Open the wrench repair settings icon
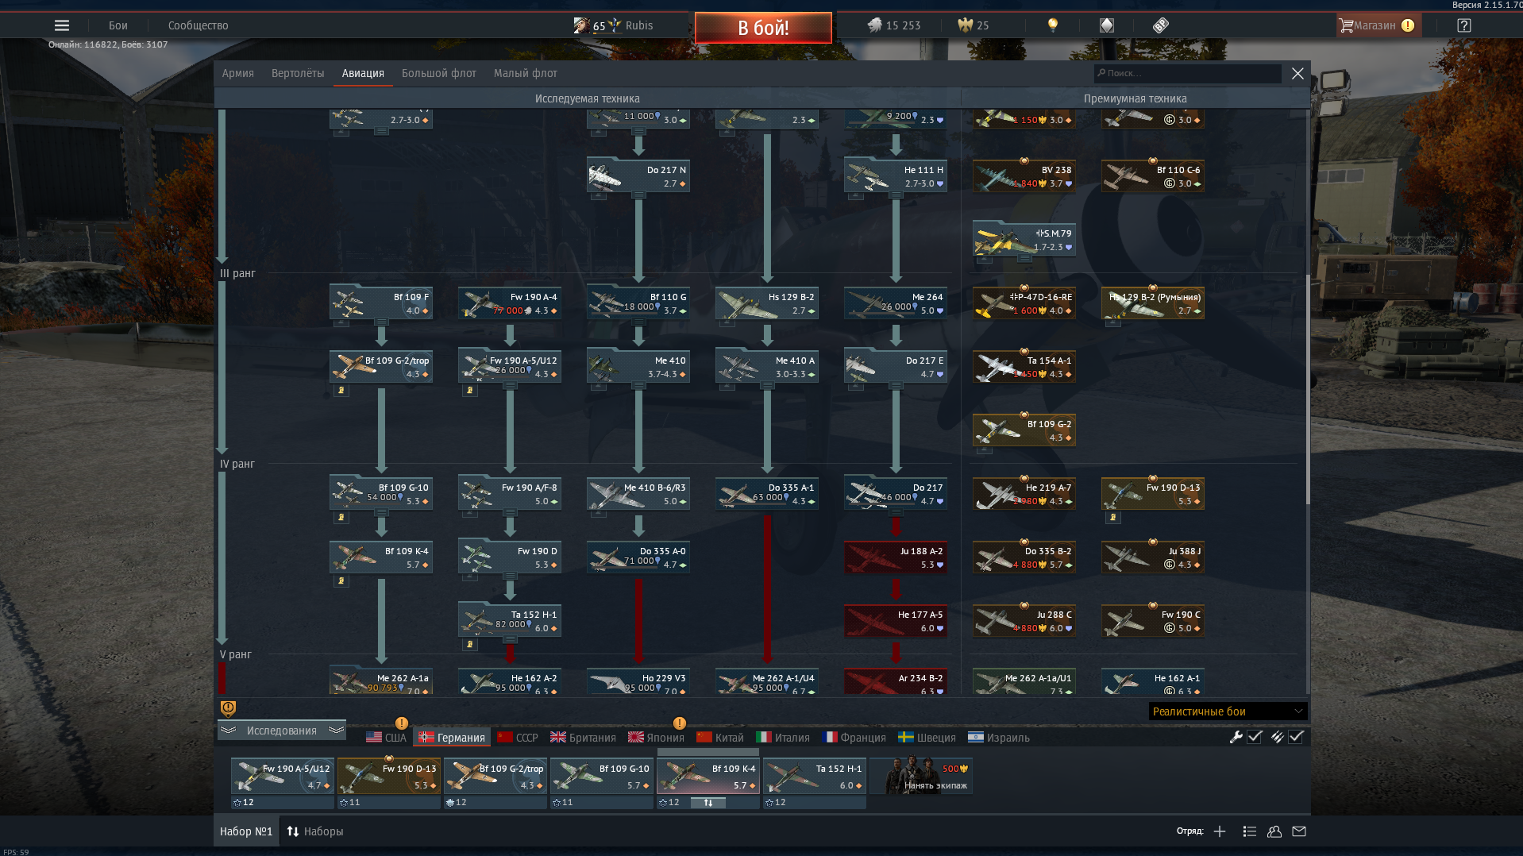 [1236, 737]
